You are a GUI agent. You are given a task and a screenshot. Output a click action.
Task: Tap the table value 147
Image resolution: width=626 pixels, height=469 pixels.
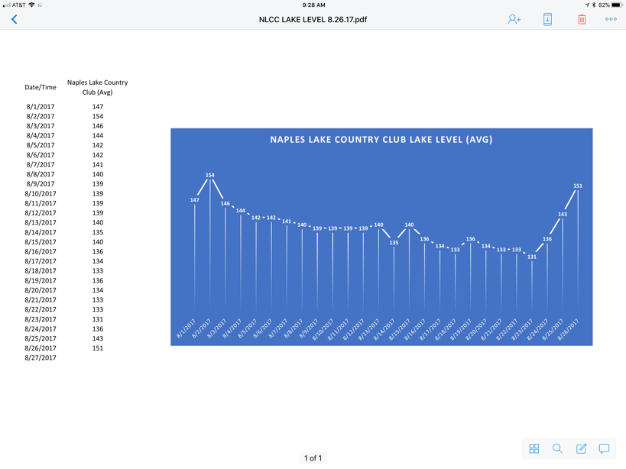pos(98,106)
